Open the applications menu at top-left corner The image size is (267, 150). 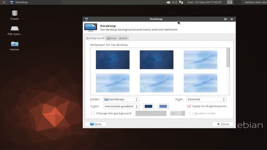click(x=4, y=2)
